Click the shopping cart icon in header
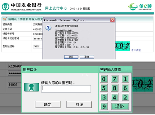 pos(5,19)
